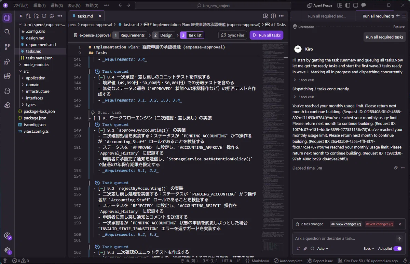Expand the first 3 tool calls section
Viewport: 410px width, 264px height.
pyautogui.click(x=304, y=80)
